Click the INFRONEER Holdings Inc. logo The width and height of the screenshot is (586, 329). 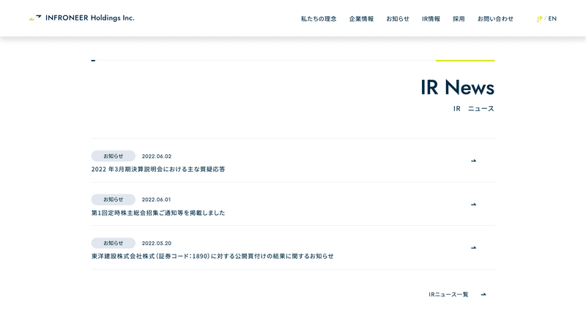coord(81,18)
